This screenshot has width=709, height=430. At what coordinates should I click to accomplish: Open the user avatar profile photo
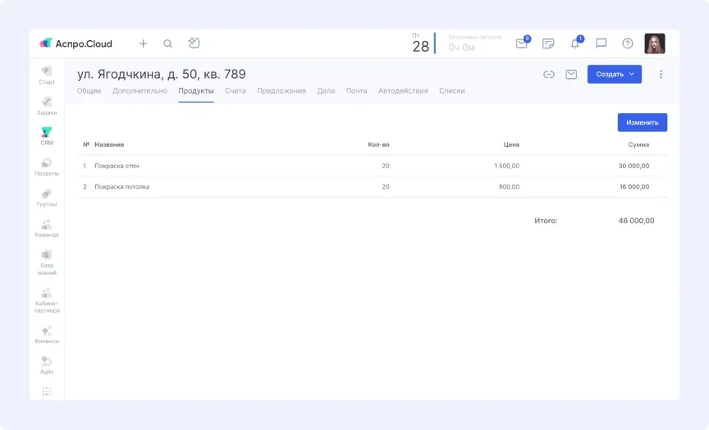(x=654, y=43)
